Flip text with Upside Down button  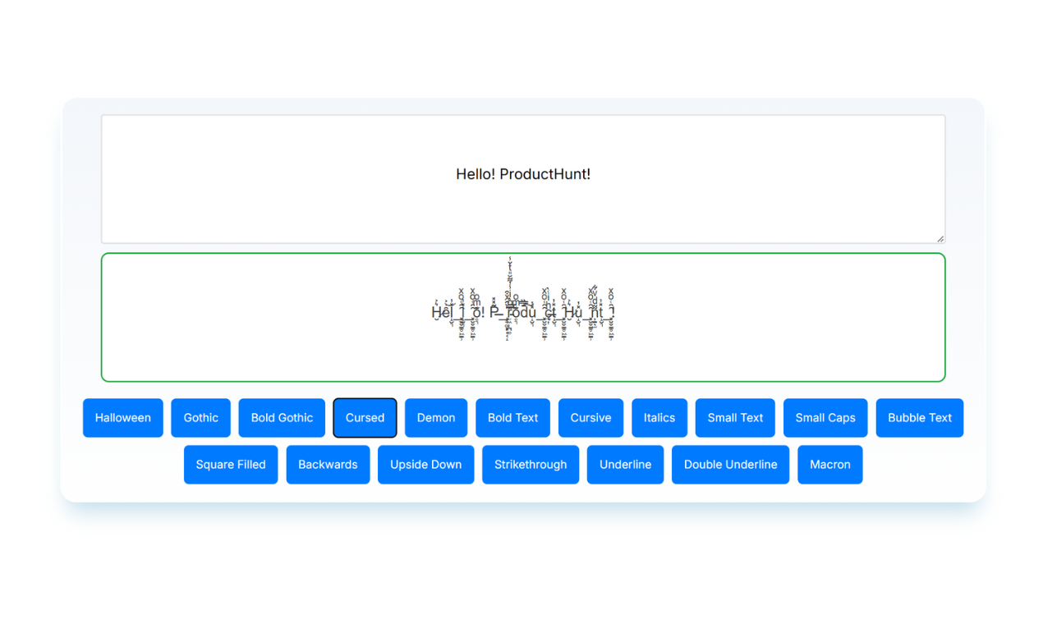pyautogui.click(x=426, y=465)
